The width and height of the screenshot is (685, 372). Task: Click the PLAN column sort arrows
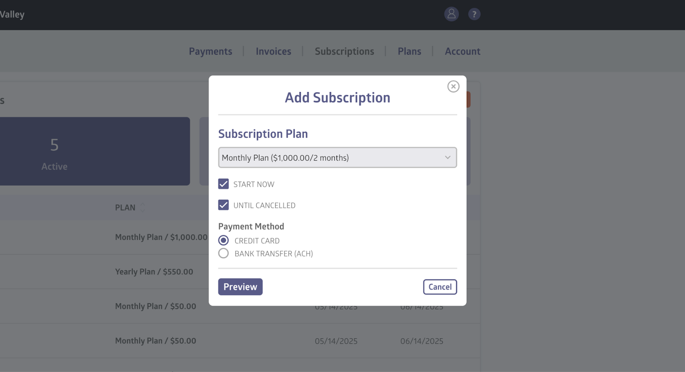143,207
